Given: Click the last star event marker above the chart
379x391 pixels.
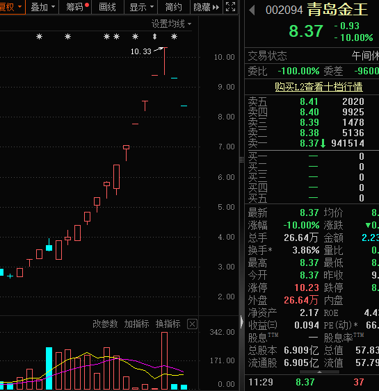Looking at the screenshot, I should pos(175,37).
